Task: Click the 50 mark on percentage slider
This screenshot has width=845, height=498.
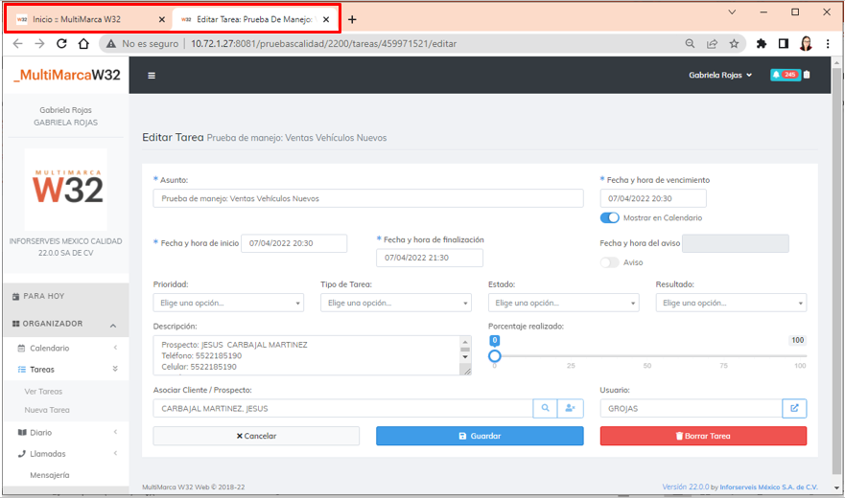Action: click(647, 365)
